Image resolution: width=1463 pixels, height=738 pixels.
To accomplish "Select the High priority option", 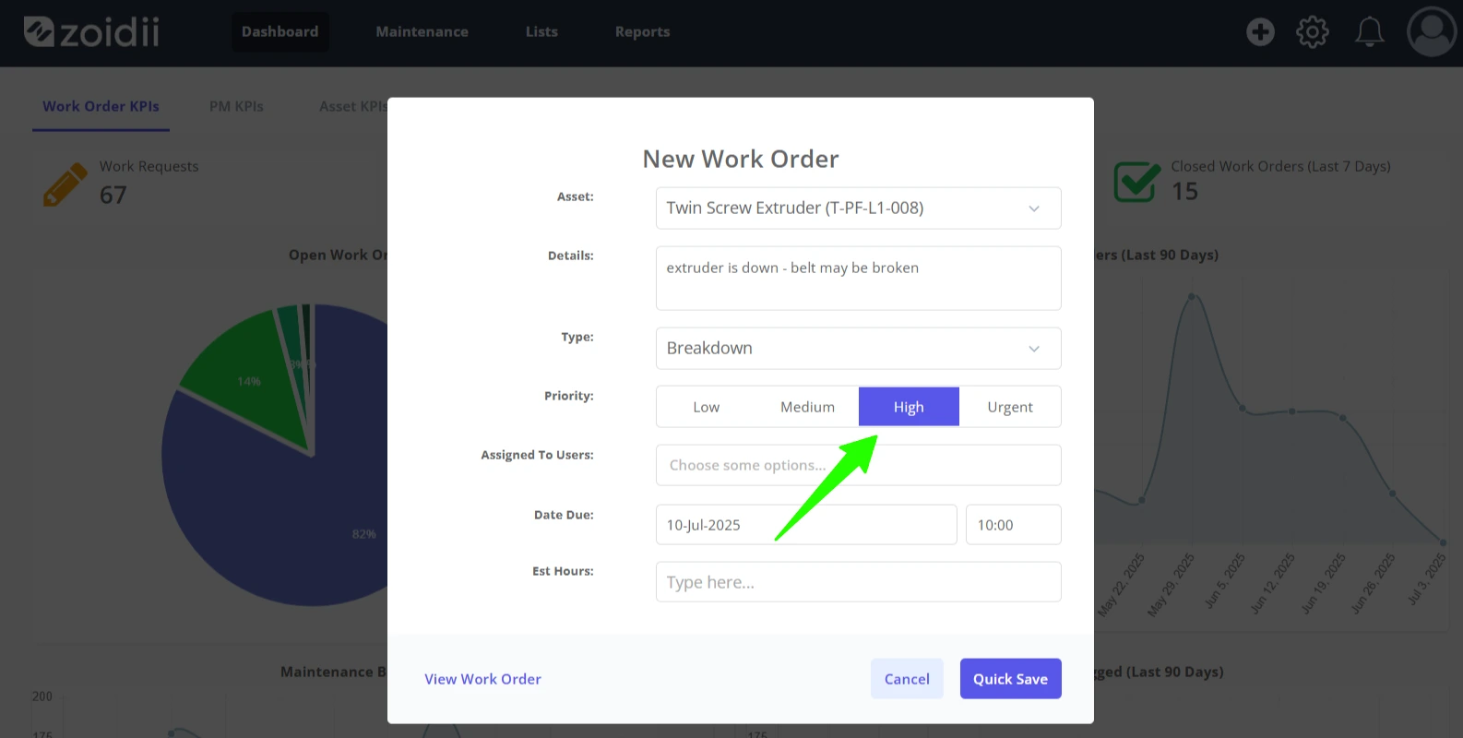I will [x=909, y=407].
